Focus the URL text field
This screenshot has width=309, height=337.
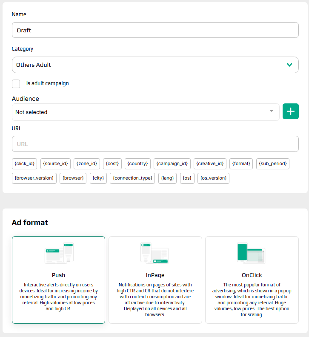[155, 144]
